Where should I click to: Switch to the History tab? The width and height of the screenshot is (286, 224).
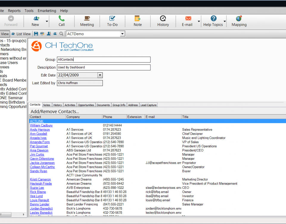click(x=57, y=105)
